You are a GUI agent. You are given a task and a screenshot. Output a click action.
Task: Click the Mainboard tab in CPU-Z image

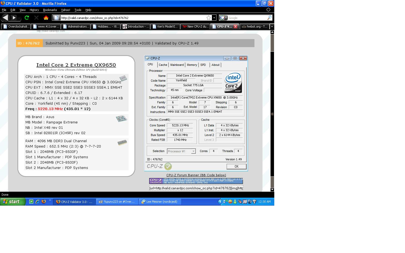(x=177, y=65)
